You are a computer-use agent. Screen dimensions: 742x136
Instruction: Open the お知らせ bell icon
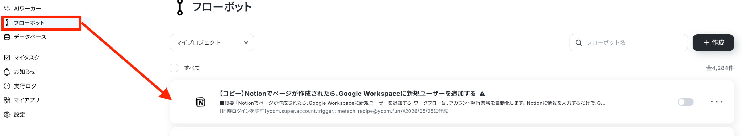7,72
